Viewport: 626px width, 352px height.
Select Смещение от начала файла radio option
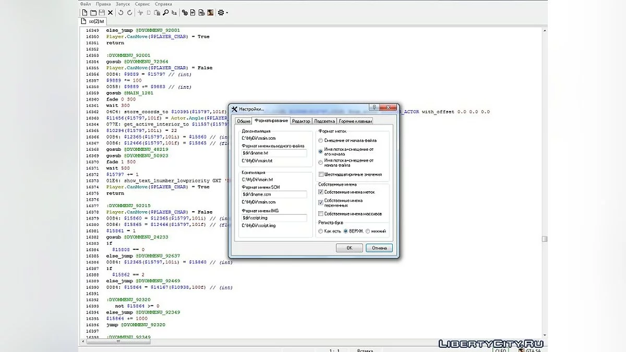(x=321, y=140)
